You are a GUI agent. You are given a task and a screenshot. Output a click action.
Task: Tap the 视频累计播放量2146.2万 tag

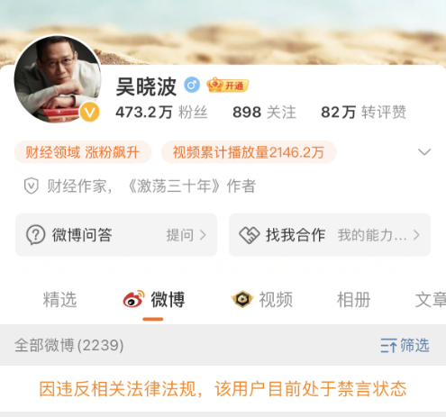249,152
